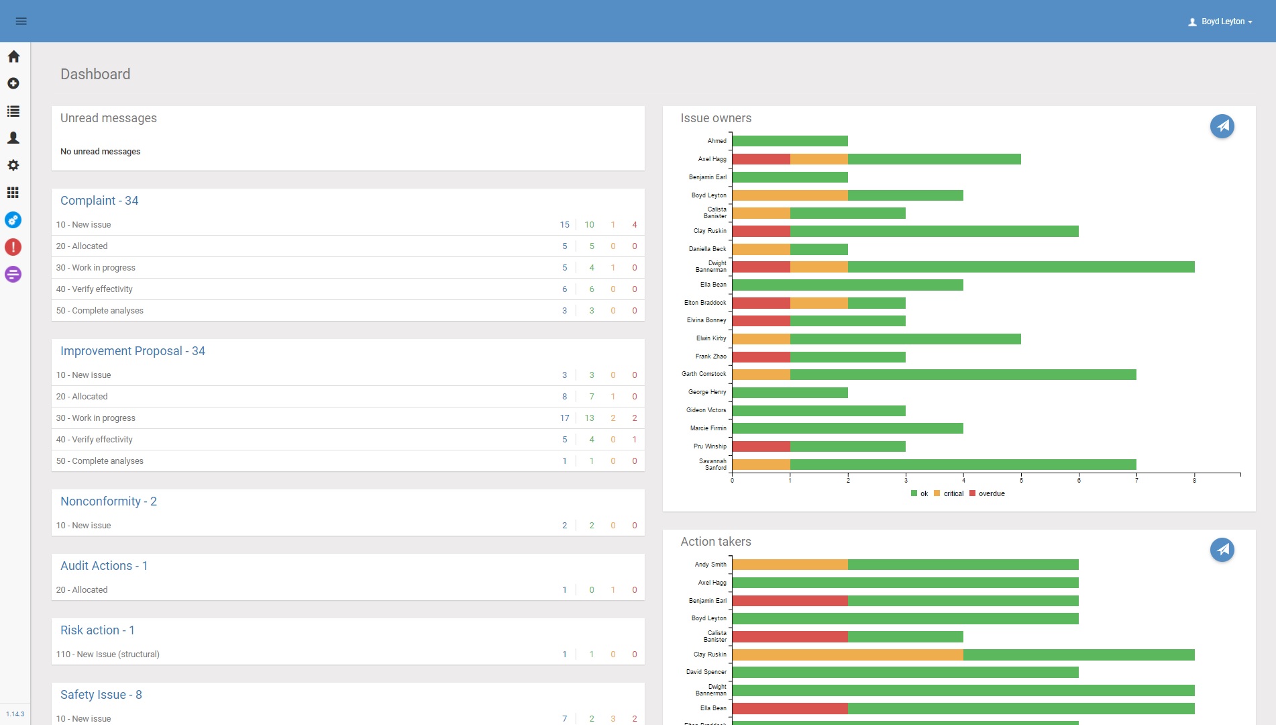1276x725 pixels.
Task: Click total count 15 in Complaint New issue
Action: 564,225
